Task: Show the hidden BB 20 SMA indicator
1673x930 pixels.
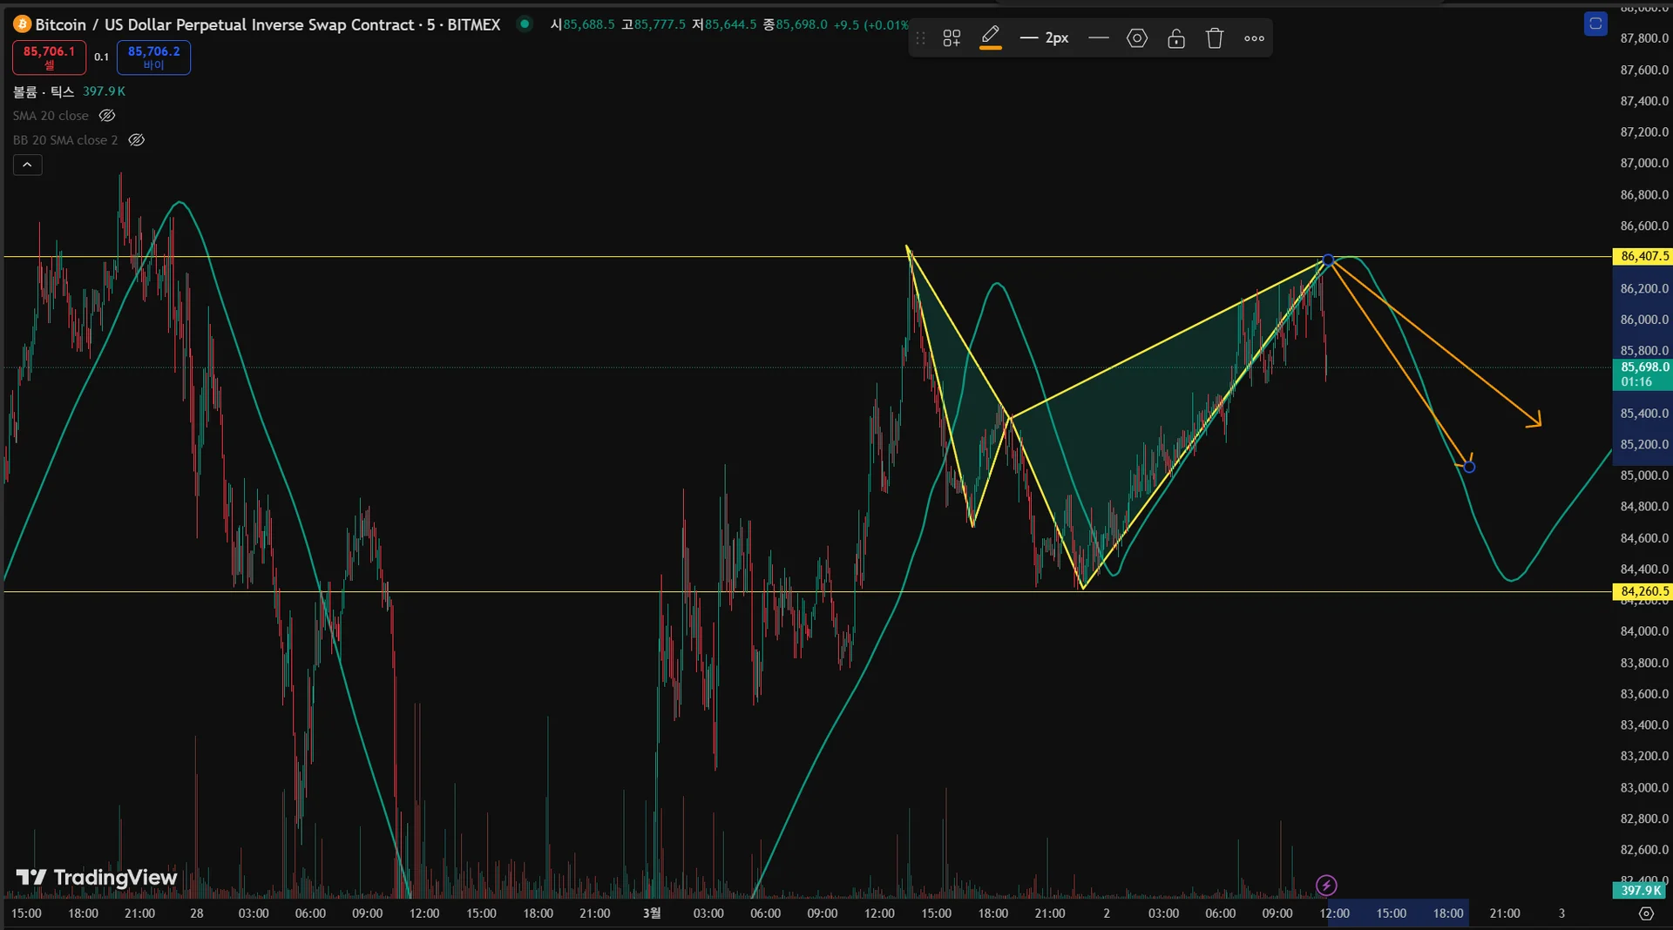Action: pyautogui.click(x=137, y=140)
